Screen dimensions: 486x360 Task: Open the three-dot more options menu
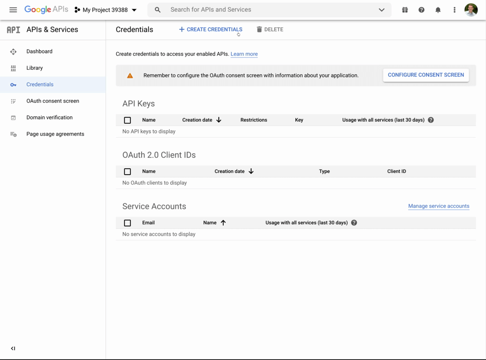point(454,10)
